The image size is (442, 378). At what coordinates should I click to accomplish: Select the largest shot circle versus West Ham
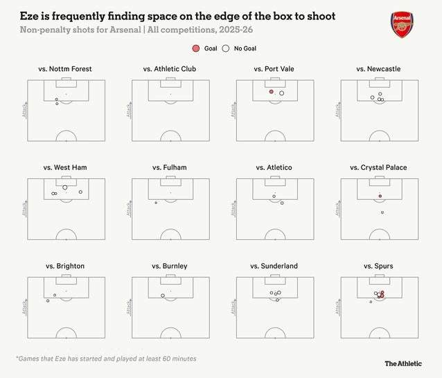coord(64,187)
